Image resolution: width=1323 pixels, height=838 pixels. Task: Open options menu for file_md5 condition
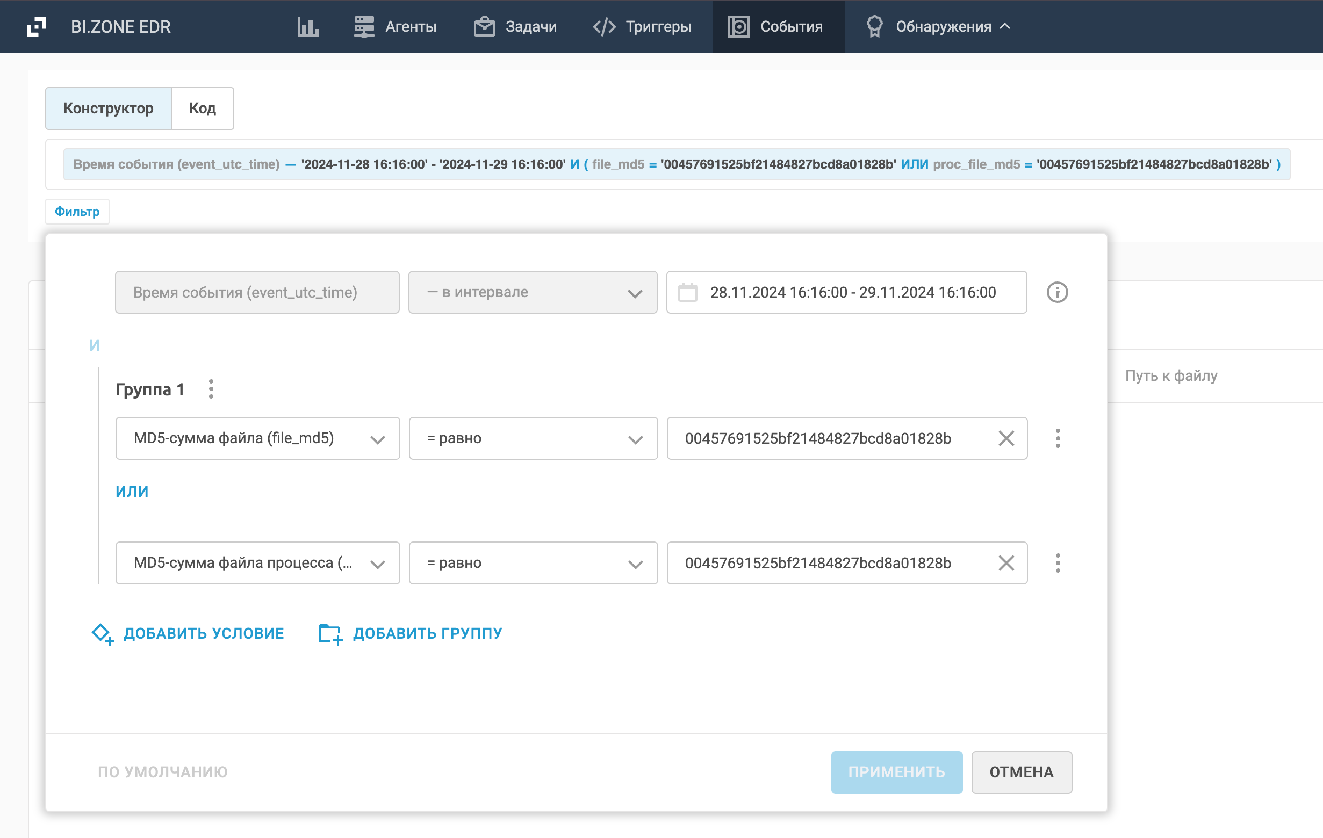point(1057,438)
